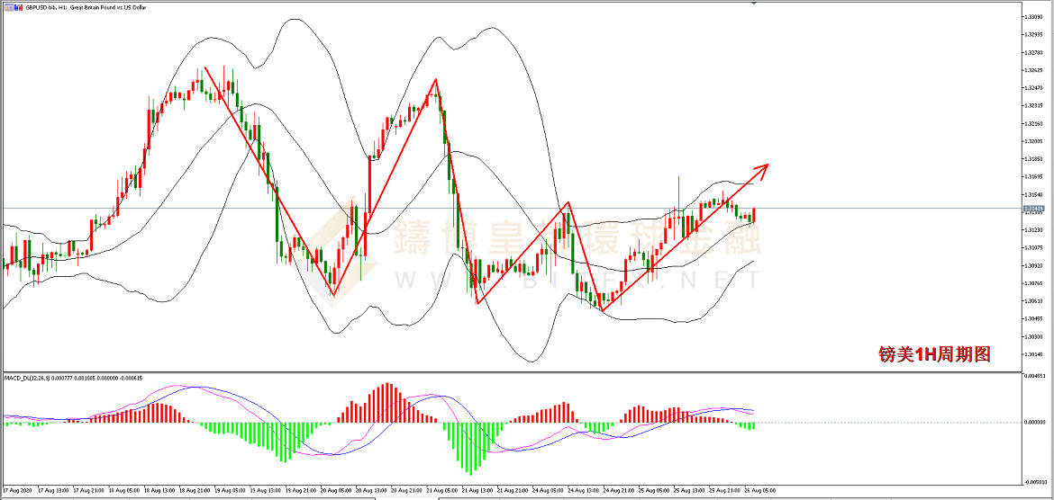The height and width of the screenshot is (500, 1054).
Task: Click the red 镑美1H周期图 caption text
Action: [934, 355]
